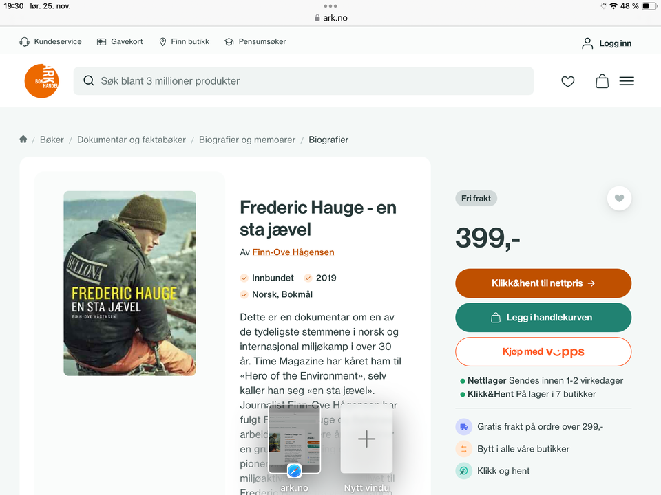This screenshot has width=661, height=495.
Task: Click the search magnifier icon
Action: [89, 80]
